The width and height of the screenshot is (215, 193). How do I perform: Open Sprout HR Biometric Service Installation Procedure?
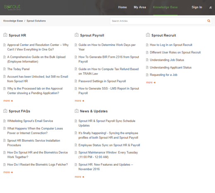tap(33, 143)
